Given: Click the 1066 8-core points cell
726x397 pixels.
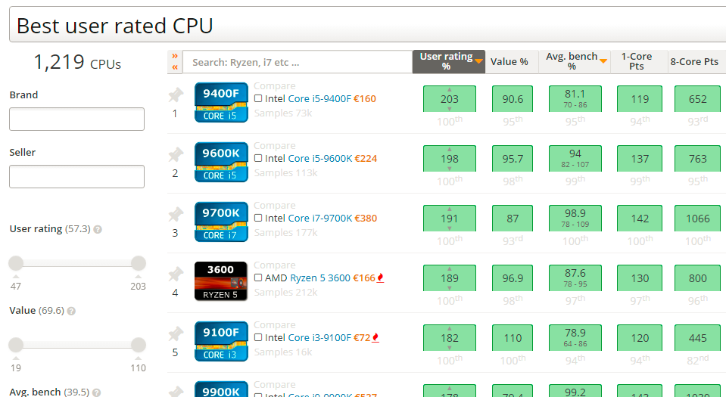Looking at the screenshot, I should 698,218.
